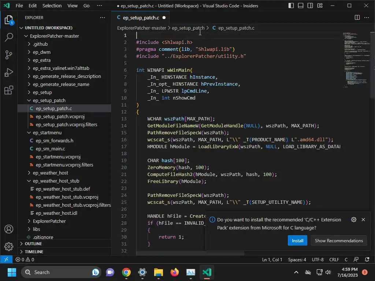Image resolution: width=375 pixels, height=281 pixels.
Task: Customize editor layout icon in title bar
Action: click(x=320, y=5)
